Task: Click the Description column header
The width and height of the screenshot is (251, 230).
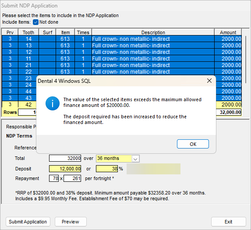Action: pos(153,32)
